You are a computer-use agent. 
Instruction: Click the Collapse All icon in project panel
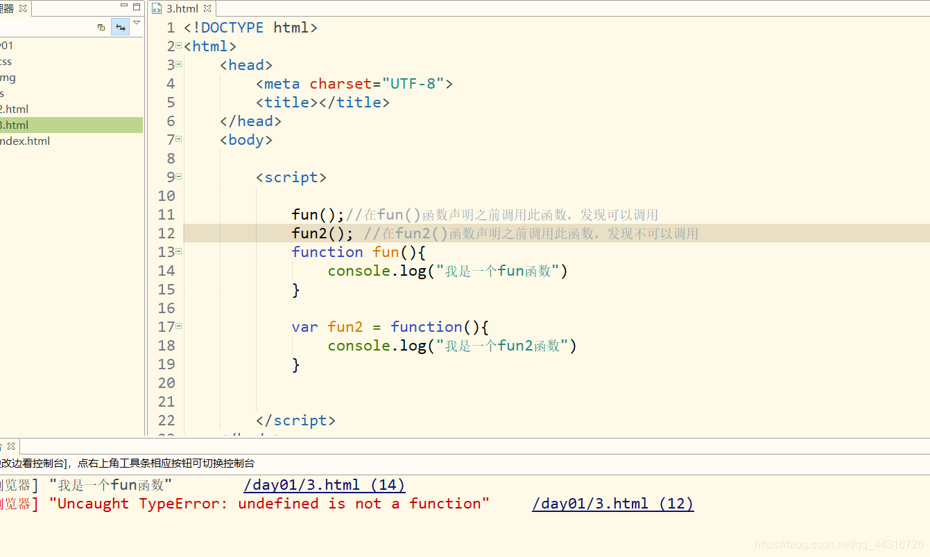pyautogui.click(x=101, y=27)
